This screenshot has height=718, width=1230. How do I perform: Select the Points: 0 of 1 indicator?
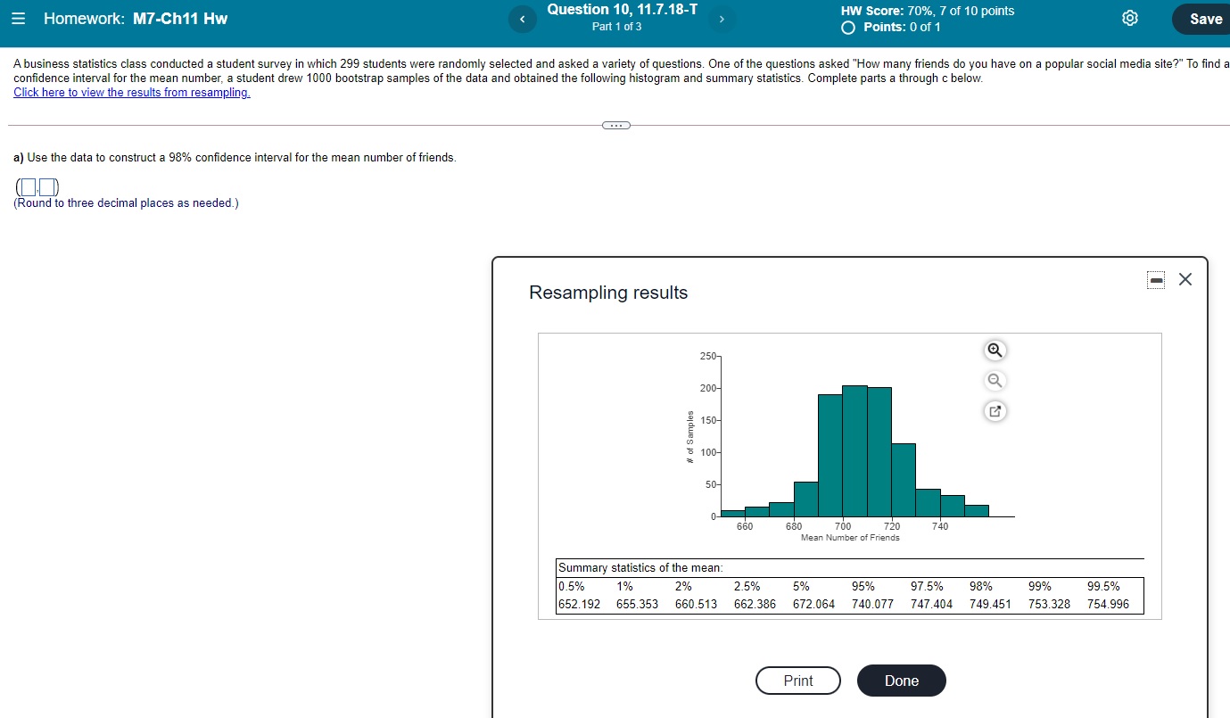click(x=890, y=27)
